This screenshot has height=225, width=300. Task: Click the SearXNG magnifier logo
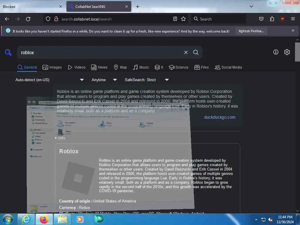tap(8, 52)
